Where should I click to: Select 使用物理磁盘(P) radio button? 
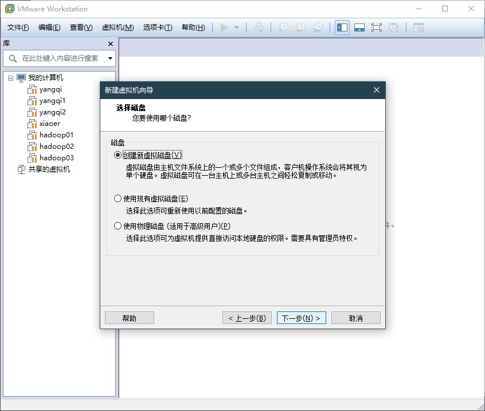[118, 226]
